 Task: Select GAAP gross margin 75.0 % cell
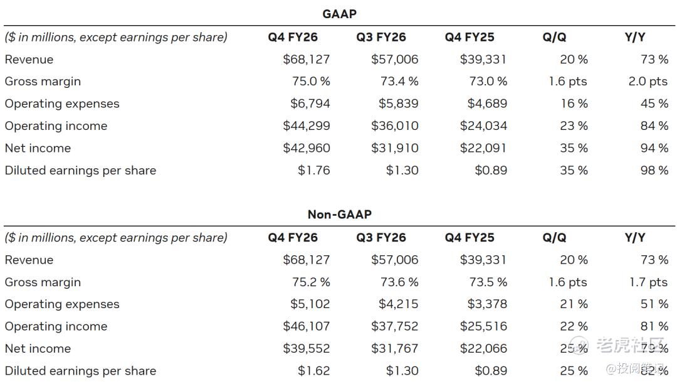pyautogui.click(x=311, y=81)
